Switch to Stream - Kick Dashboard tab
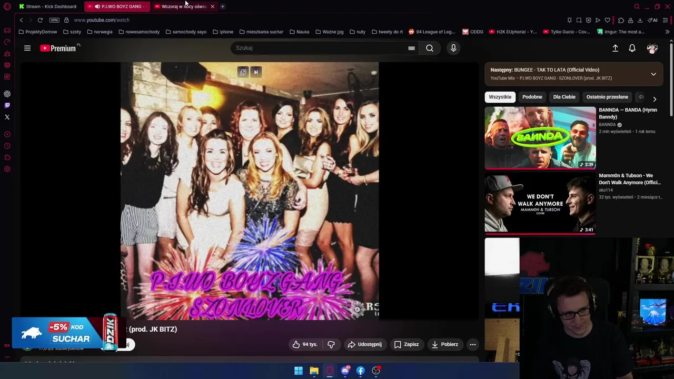This screenshot has height=379, width=674. tap(47, 6)
